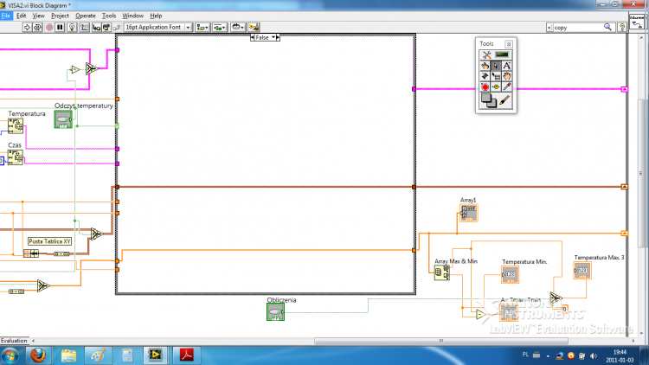Click the Odczyt temperatury boolean terminal
This screenshot has height=365, width=649.
point(63,119)
